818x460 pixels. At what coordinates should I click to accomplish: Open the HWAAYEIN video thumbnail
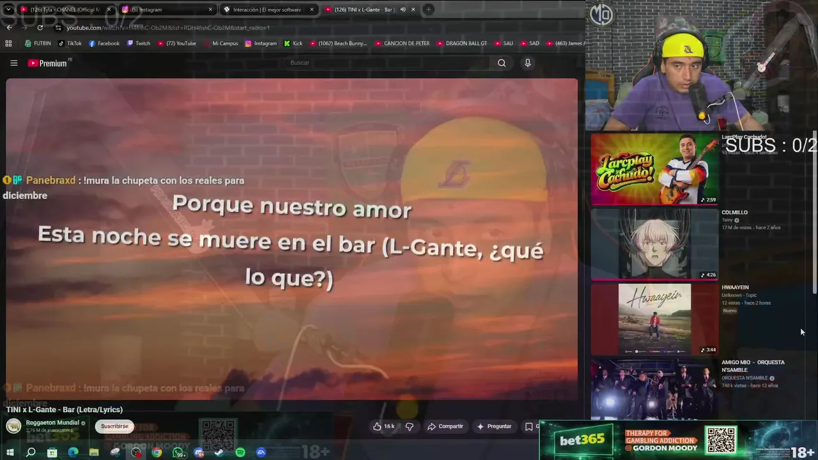pos(654,319)
